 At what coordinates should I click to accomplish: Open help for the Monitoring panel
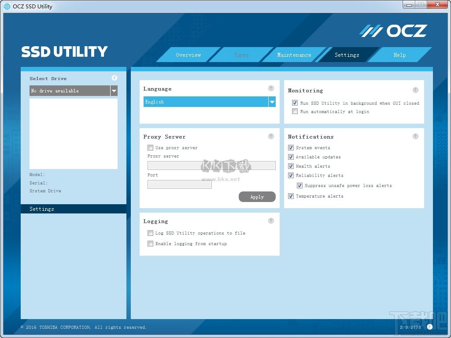click(415, 90)
